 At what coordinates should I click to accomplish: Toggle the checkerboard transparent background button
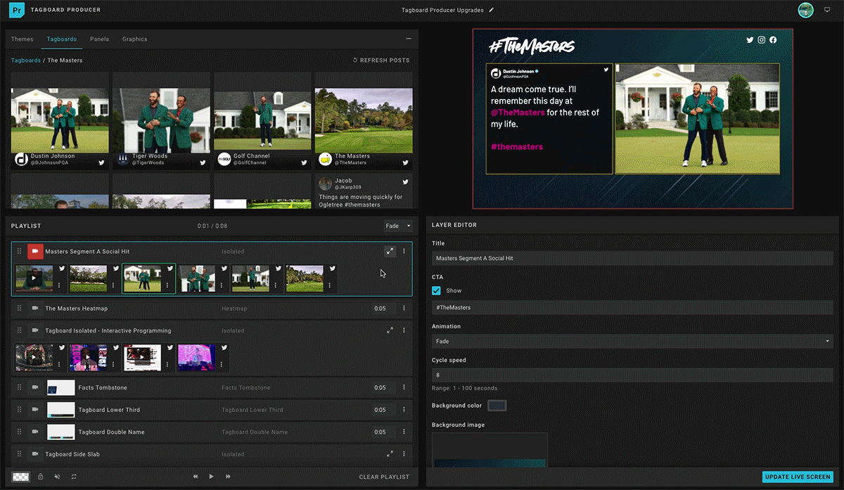click(20, 477)
